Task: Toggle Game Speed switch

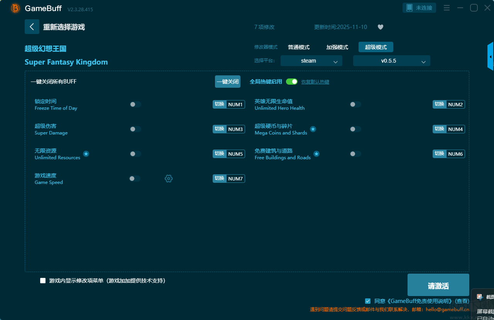Action: [x=135, y=179]
